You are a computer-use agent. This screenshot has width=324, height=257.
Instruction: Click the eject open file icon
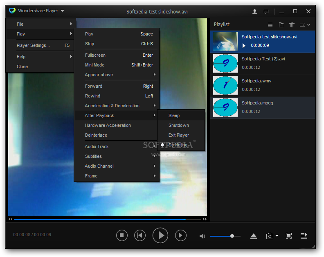tap(254, 236)
